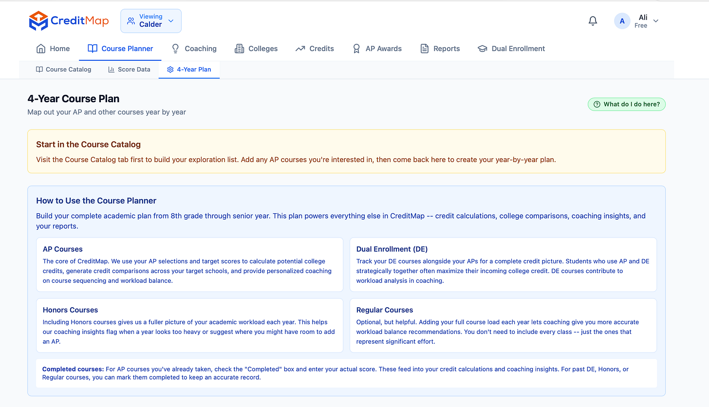Click the "4-Year Course Plan" heading
Image resolution: width=709 pixels, height=407 pixels.
pos(74,98)
